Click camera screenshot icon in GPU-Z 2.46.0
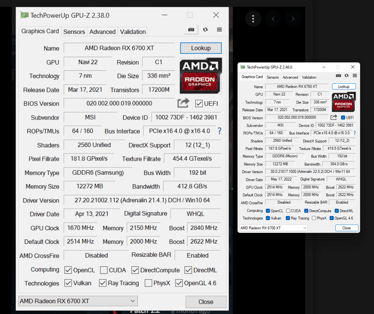 click(338, 75)
